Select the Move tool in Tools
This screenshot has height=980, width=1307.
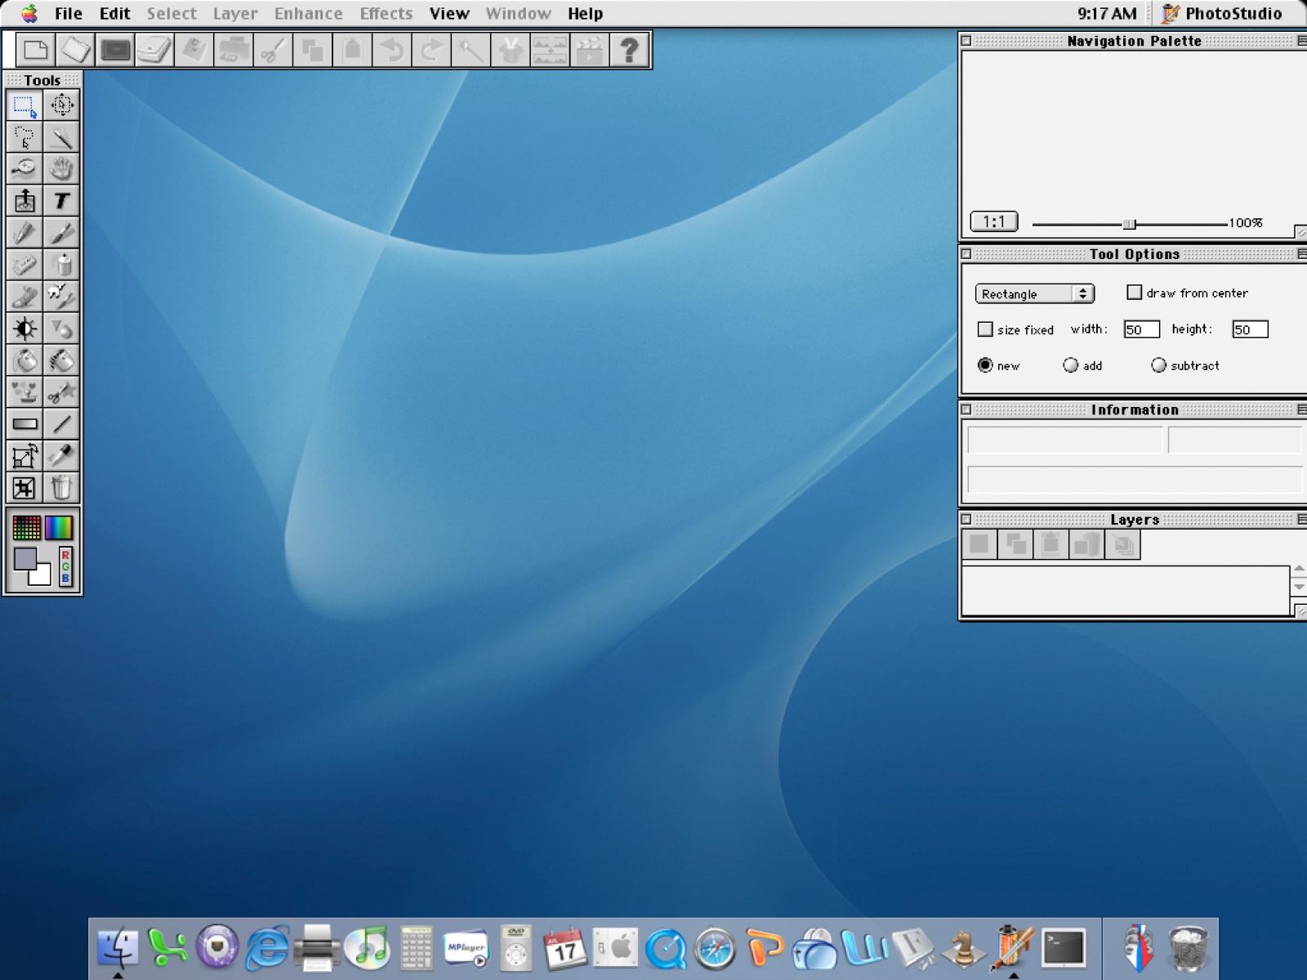click(61, 105)
